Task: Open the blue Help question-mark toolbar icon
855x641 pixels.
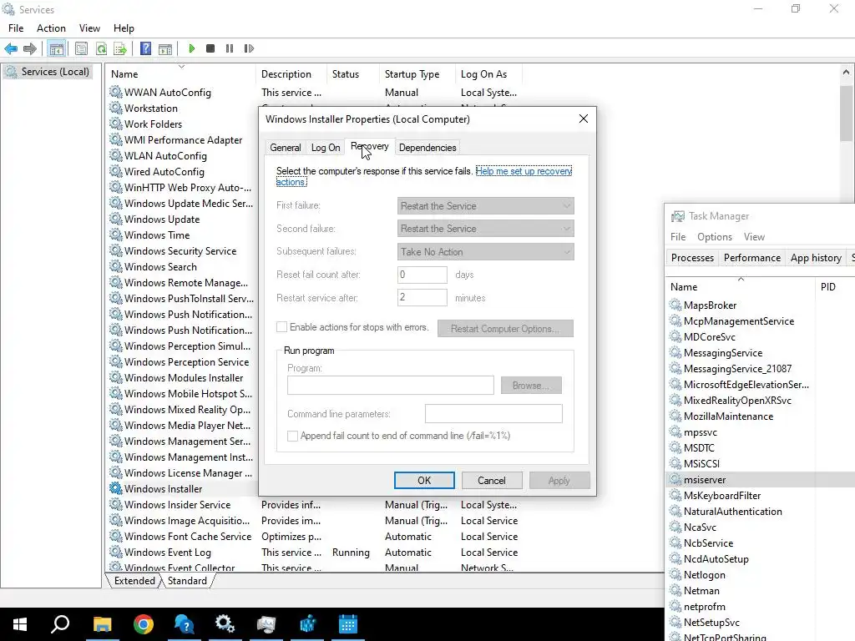Action: pos(145,48)
